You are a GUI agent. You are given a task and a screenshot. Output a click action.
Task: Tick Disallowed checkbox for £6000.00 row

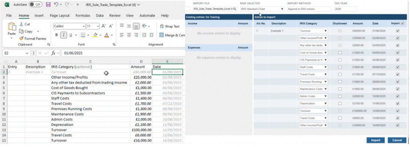point(340,118)
